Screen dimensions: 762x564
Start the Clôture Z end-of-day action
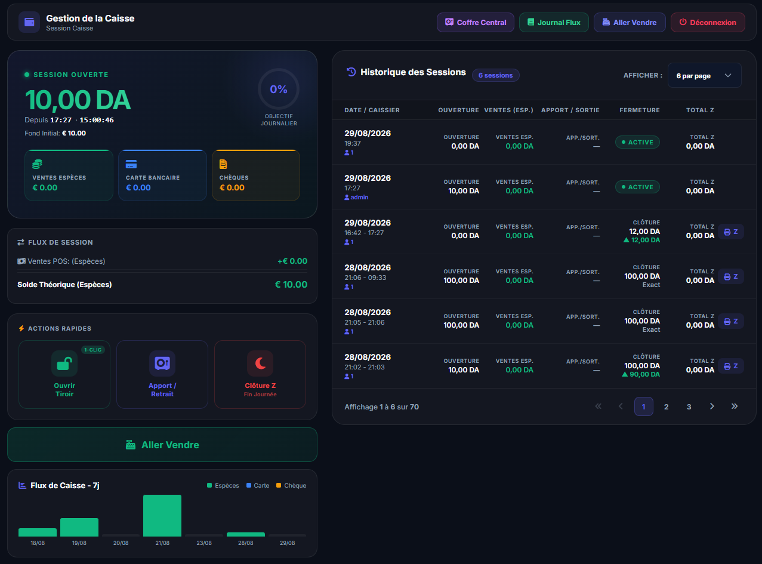(x=260, y=374)
